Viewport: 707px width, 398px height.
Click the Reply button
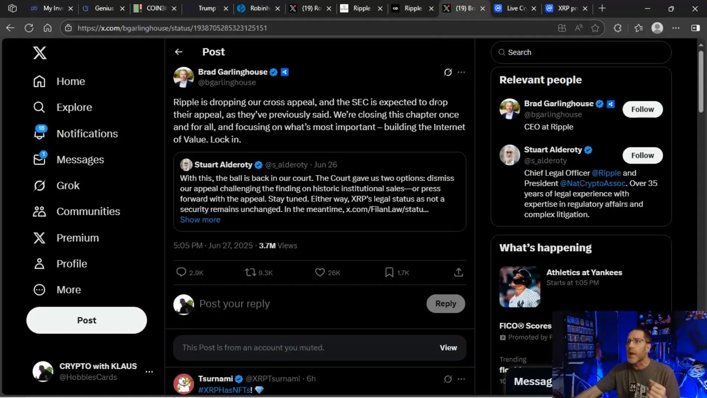[446, 304]
